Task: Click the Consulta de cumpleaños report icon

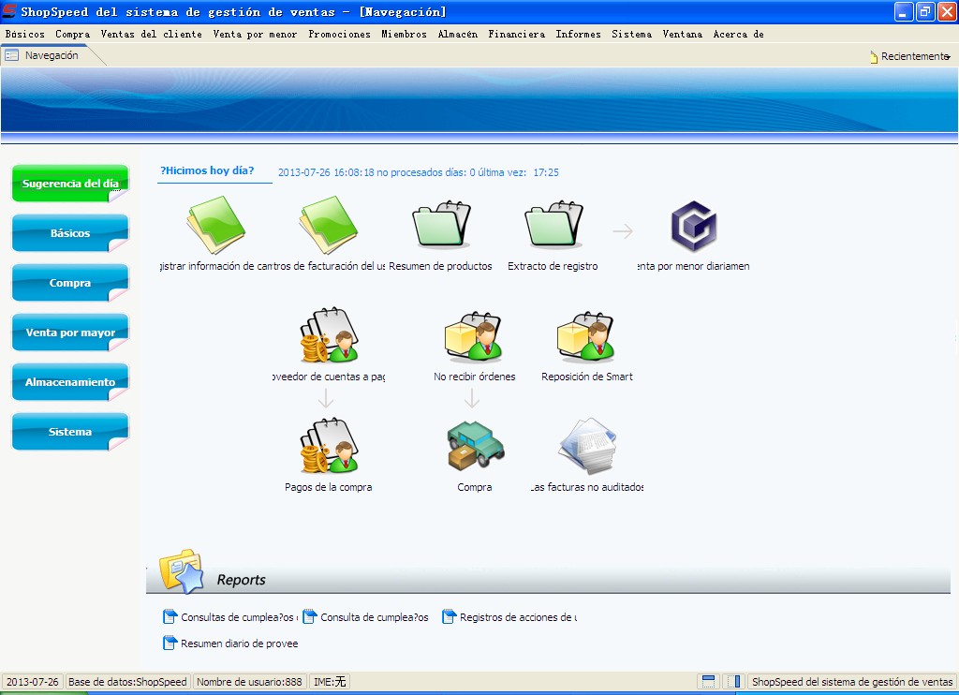Action: coord(309,616)
